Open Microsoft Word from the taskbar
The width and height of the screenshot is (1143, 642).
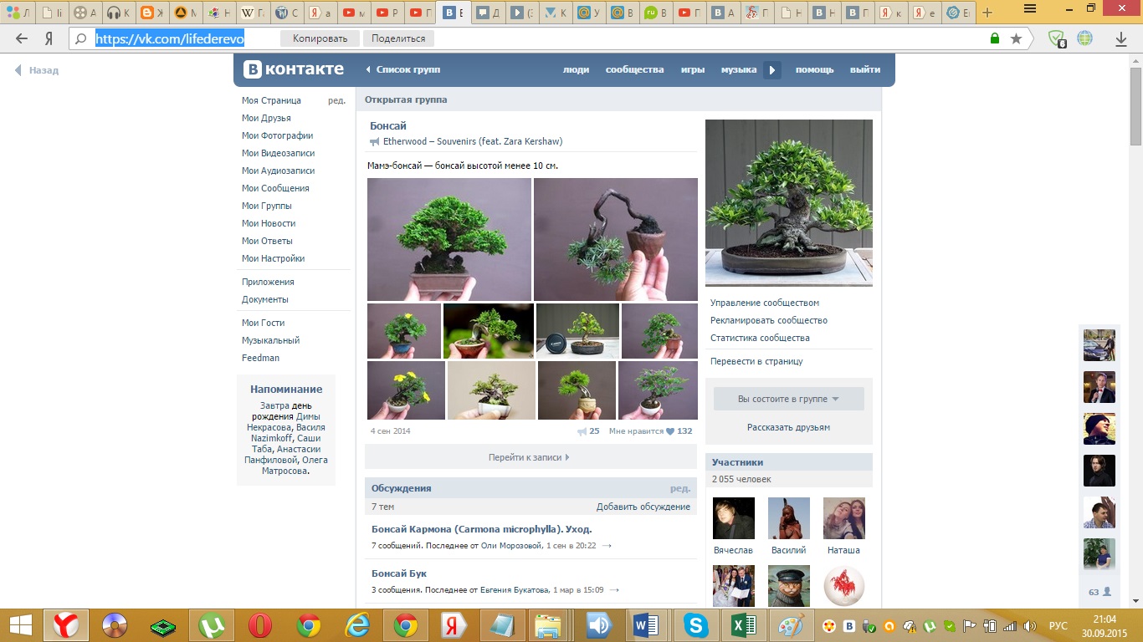click(x=648, y=625)
